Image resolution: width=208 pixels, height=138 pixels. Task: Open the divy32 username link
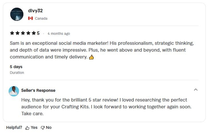click(35, 11)
